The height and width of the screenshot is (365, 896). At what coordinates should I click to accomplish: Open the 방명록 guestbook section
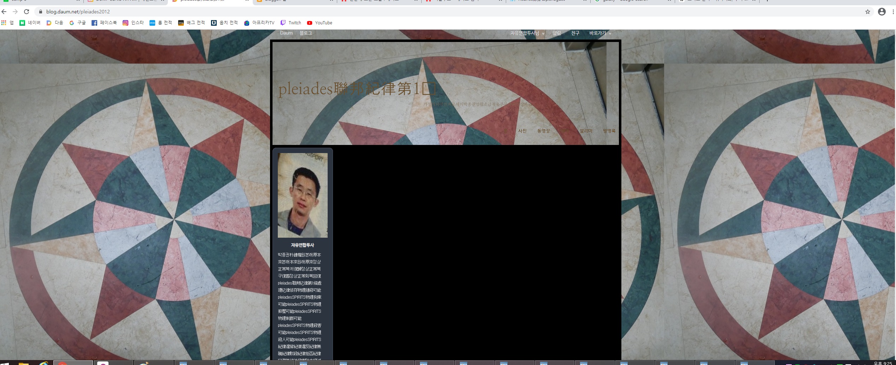[609, 131]
